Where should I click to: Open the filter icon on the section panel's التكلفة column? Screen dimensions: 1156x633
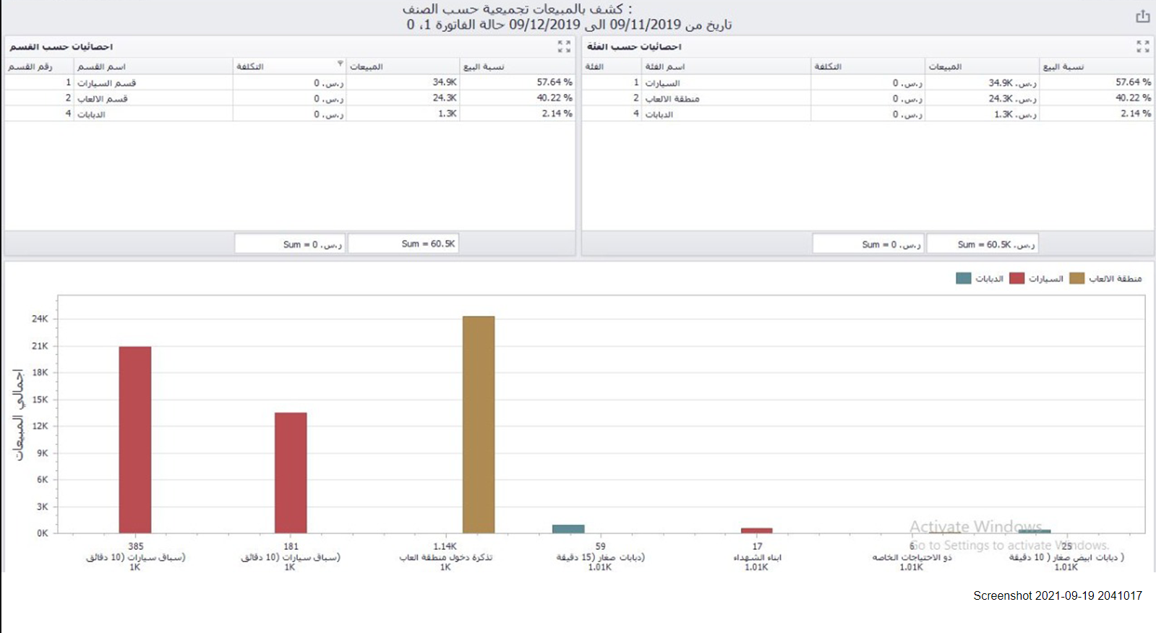(x=341, y=64)
